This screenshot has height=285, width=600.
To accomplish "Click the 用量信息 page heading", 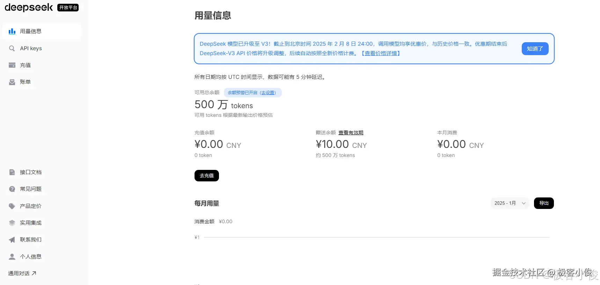I will click(213, 16).
